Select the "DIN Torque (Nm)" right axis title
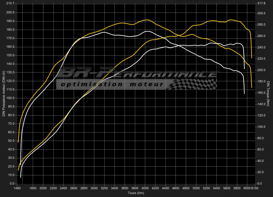Viewport: 273px width, 197px height. 268,93
